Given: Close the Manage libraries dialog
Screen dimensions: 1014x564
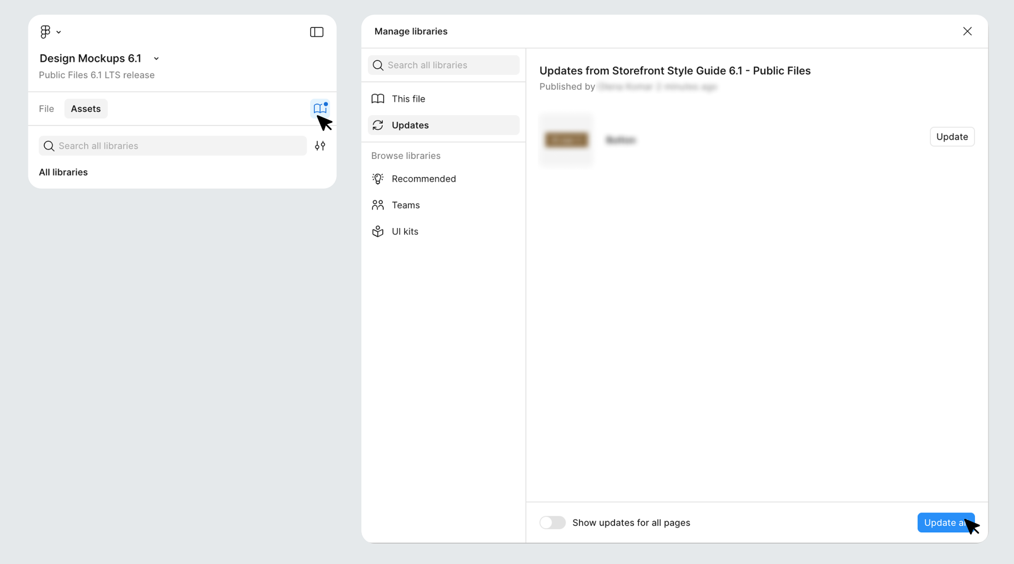Looking at the screenshot, I should [x=967, y=32].
